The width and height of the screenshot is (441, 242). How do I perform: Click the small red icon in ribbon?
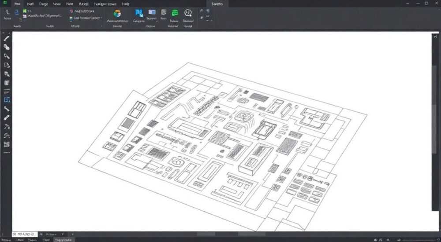click(71, 11)
